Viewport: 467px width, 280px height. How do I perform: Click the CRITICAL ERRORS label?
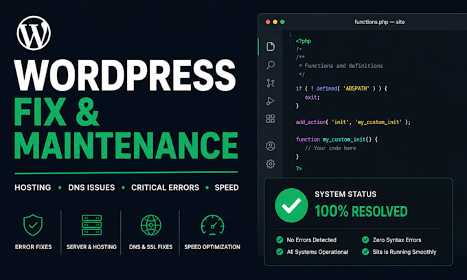165,187
